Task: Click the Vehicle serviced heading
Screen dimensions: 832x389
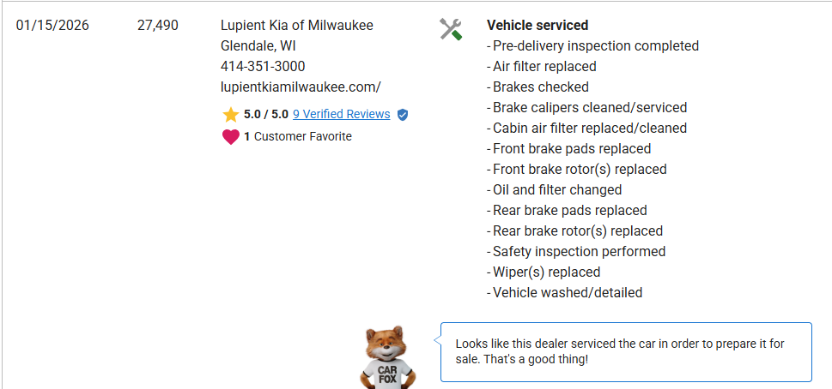Action: click(x=537, y=26)
